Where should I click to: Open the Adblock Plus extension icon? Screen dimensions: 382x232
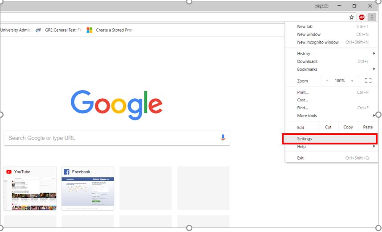click(362, 17)
